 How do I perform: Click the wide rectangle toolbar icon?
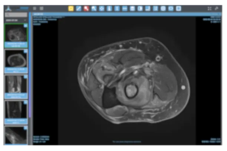pos(171,9)
